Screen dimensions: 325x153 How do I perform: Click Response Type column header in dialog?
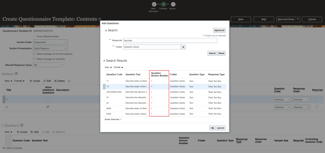click(217, 75)
